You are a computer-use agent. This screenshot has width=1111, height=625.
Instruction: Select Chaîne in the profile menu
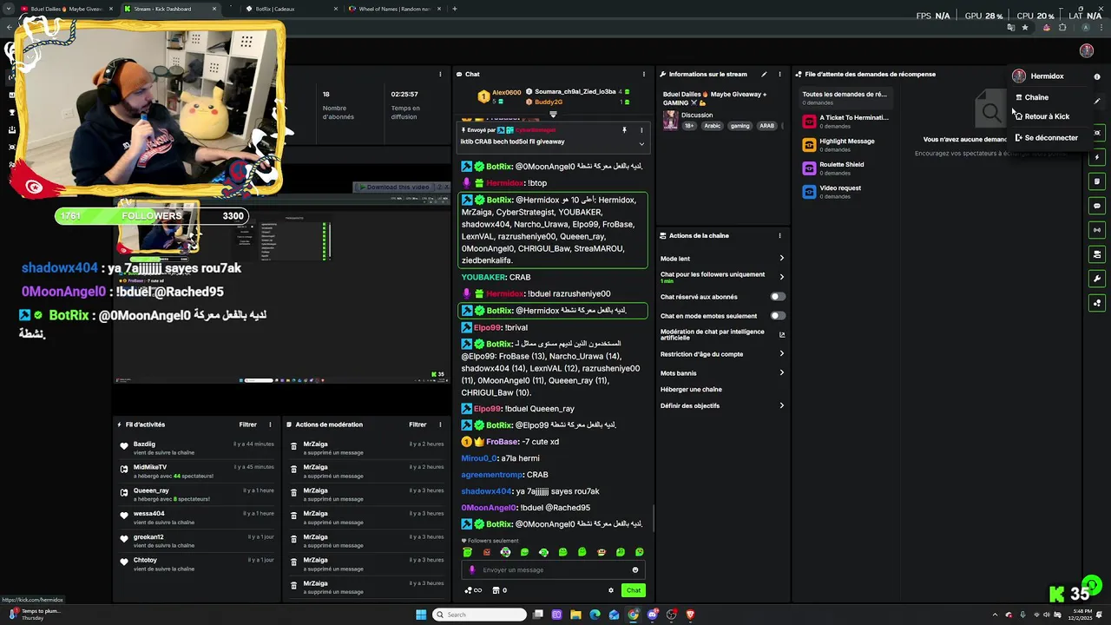(x=1036, y=97)
